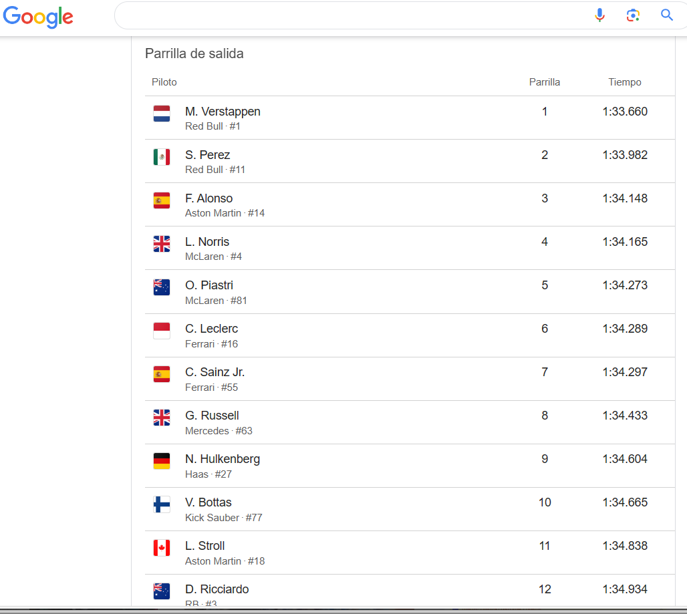Click the Google logo

(38, 17)
